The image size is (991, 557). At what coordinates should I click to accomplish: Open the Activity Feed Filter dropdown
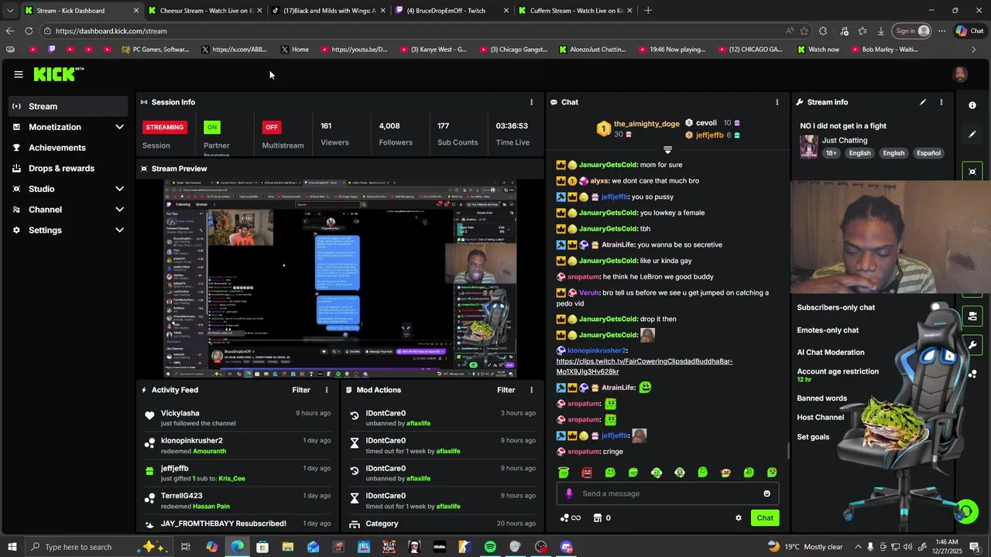click(x=301, y=390)
